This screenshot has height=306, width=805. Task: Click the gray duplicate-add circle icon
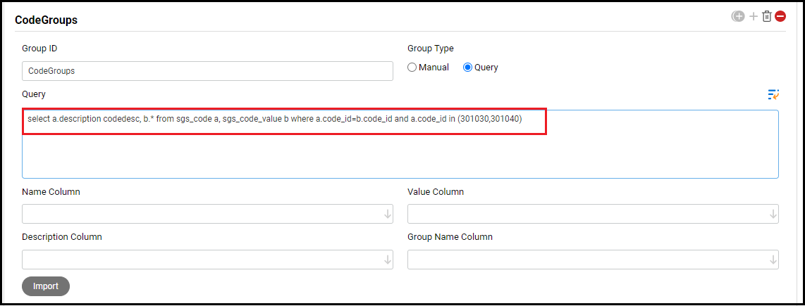[x=737, y=16]
